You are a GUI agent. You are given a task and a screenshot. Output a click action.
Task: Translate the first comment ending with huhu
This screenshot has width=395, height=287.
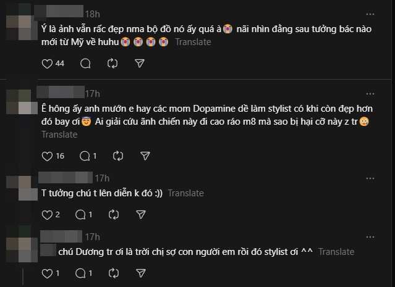click(193, 42)
